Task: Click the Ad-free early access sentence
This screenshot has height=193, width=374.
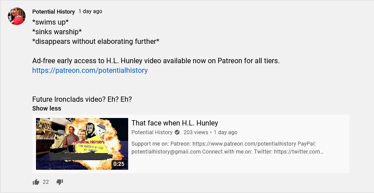Action: pyautogui.click(x=156, y=61)
